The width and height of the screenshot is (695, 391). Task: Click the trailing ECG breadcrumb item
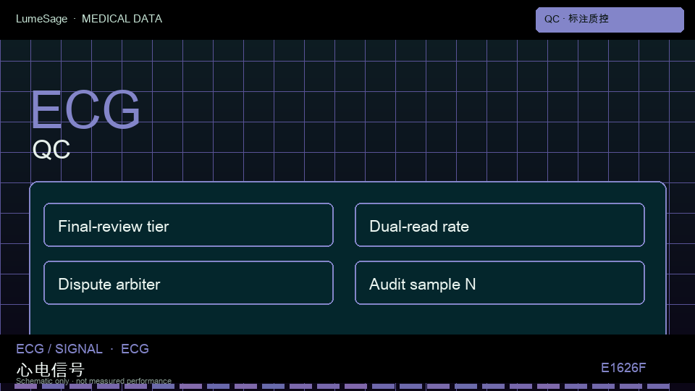pyautogui.click(x=135, y=349)
